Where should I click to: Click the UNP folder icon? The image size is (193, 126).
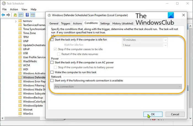20,41
